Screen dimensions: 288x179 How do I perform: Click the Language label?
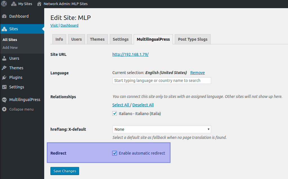tap(59, 73)
